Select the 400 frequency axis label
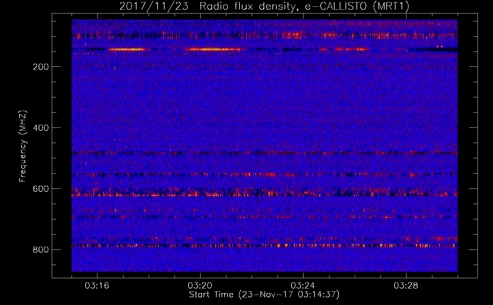The image size is (493, 305). (x=41, y=128)
